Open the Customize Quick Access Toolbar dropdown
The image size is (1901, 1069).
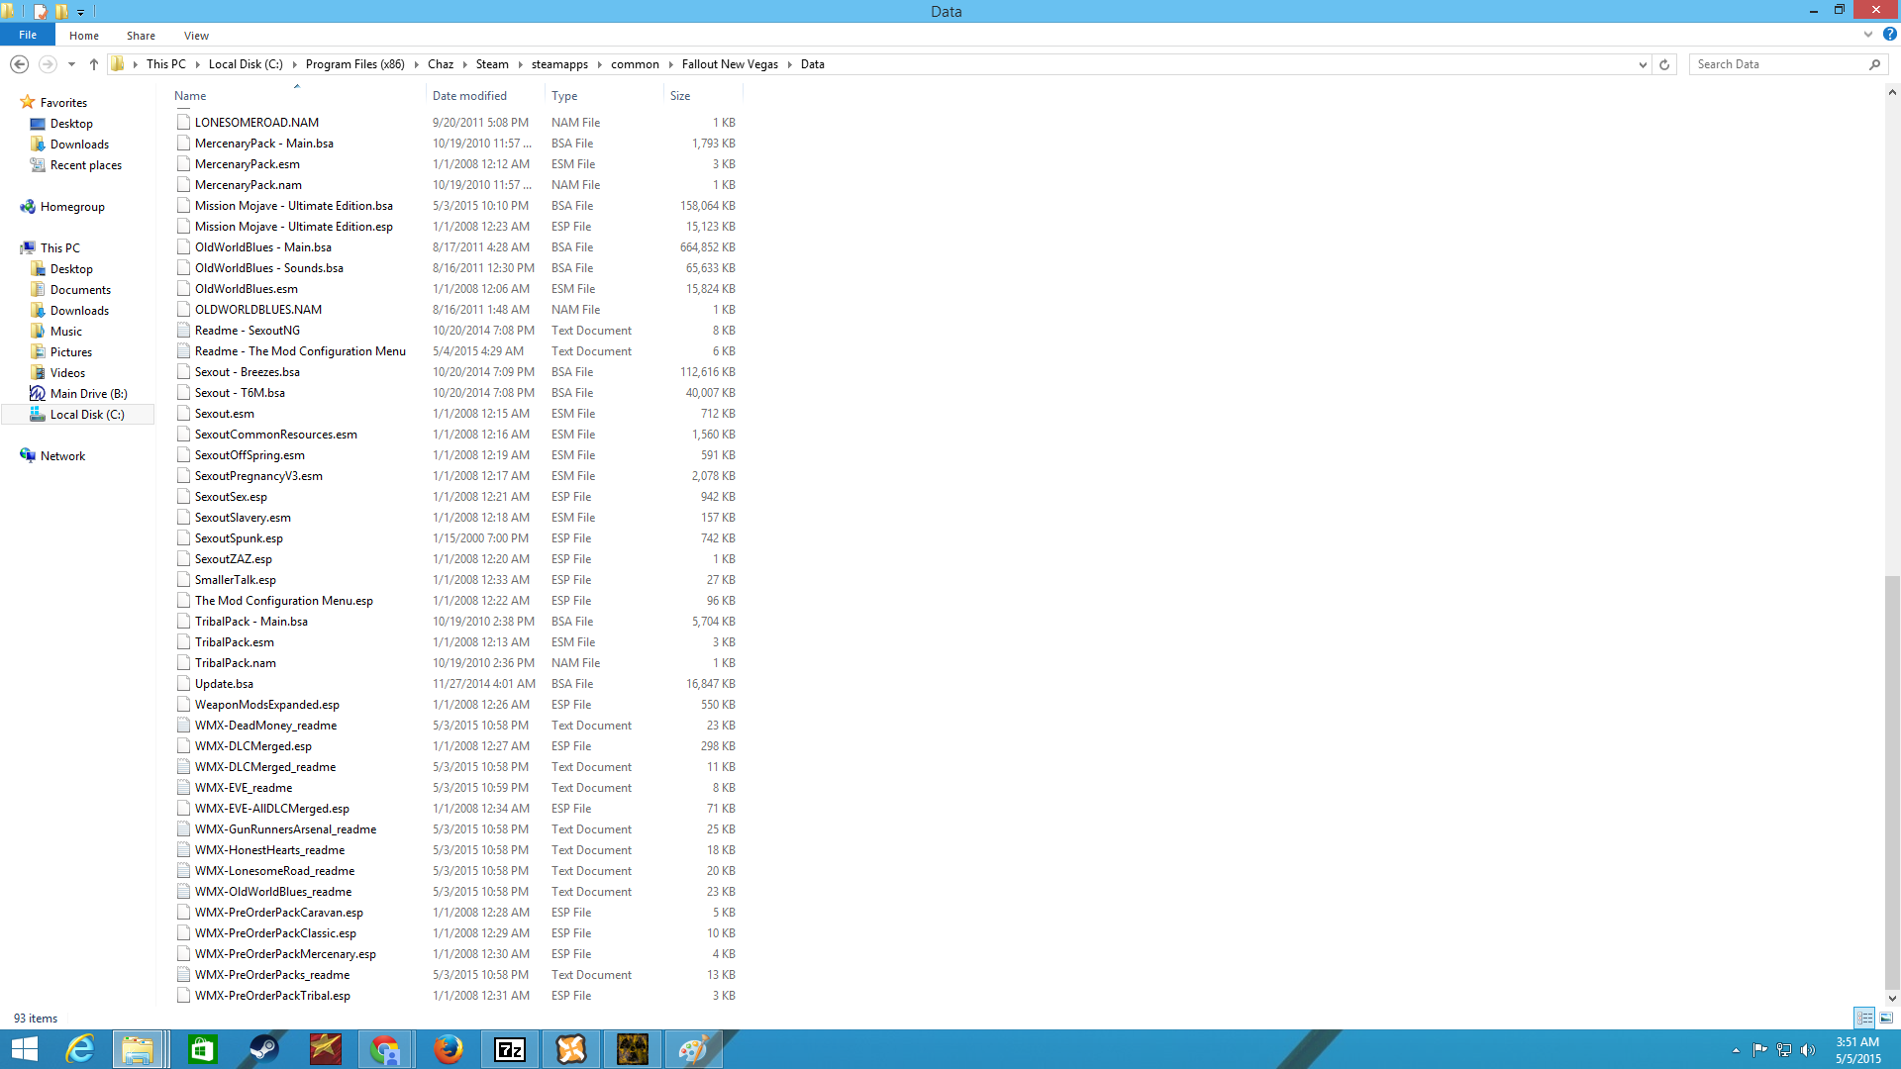tap(81, 12)
